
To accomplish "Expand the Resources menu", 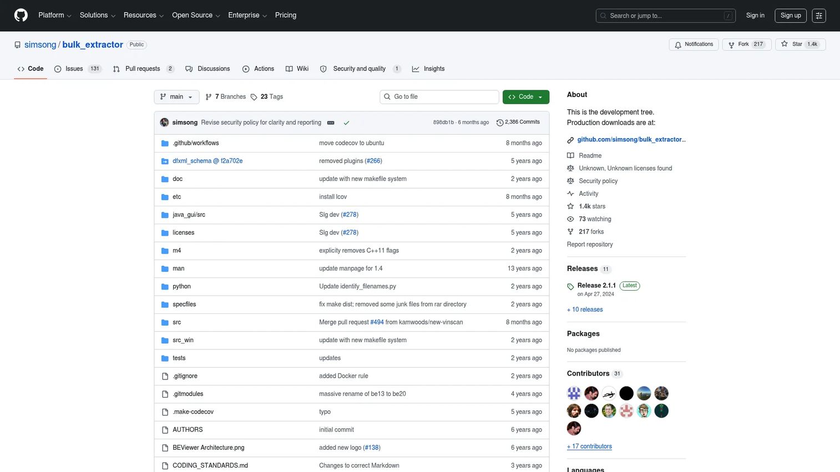I will pos(144,16).
